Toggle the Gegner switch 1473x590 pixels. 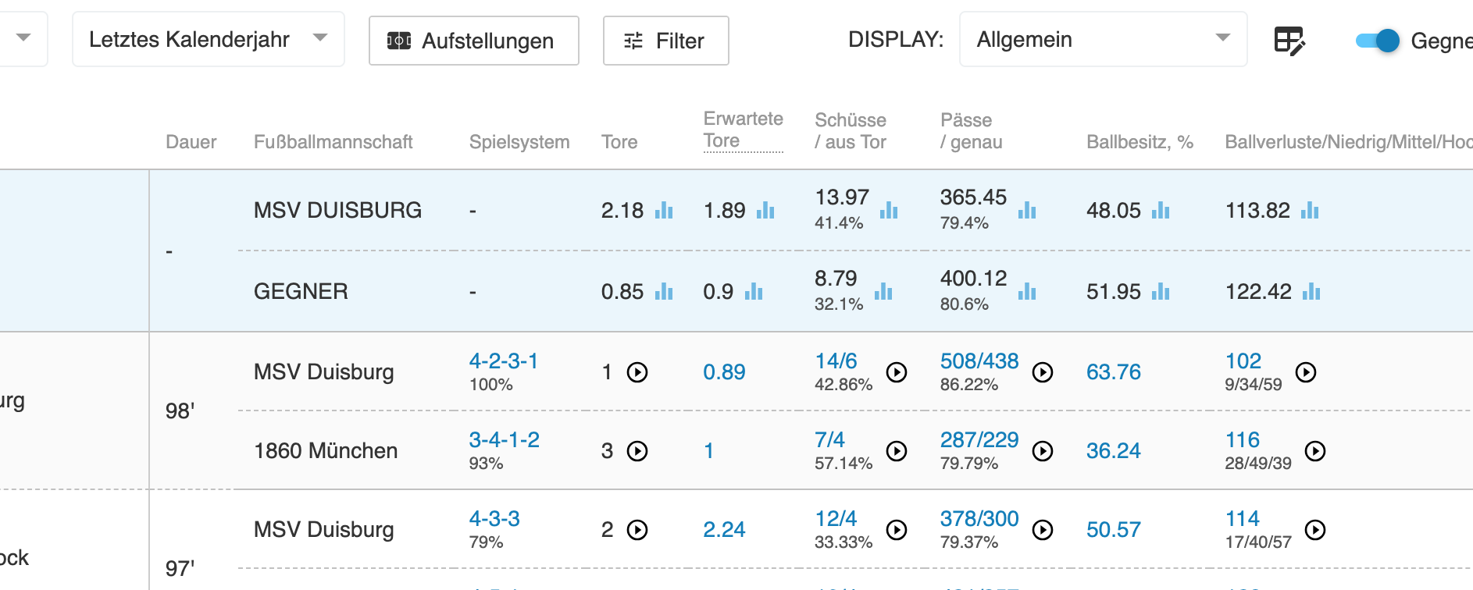(x=1378, y=41)
